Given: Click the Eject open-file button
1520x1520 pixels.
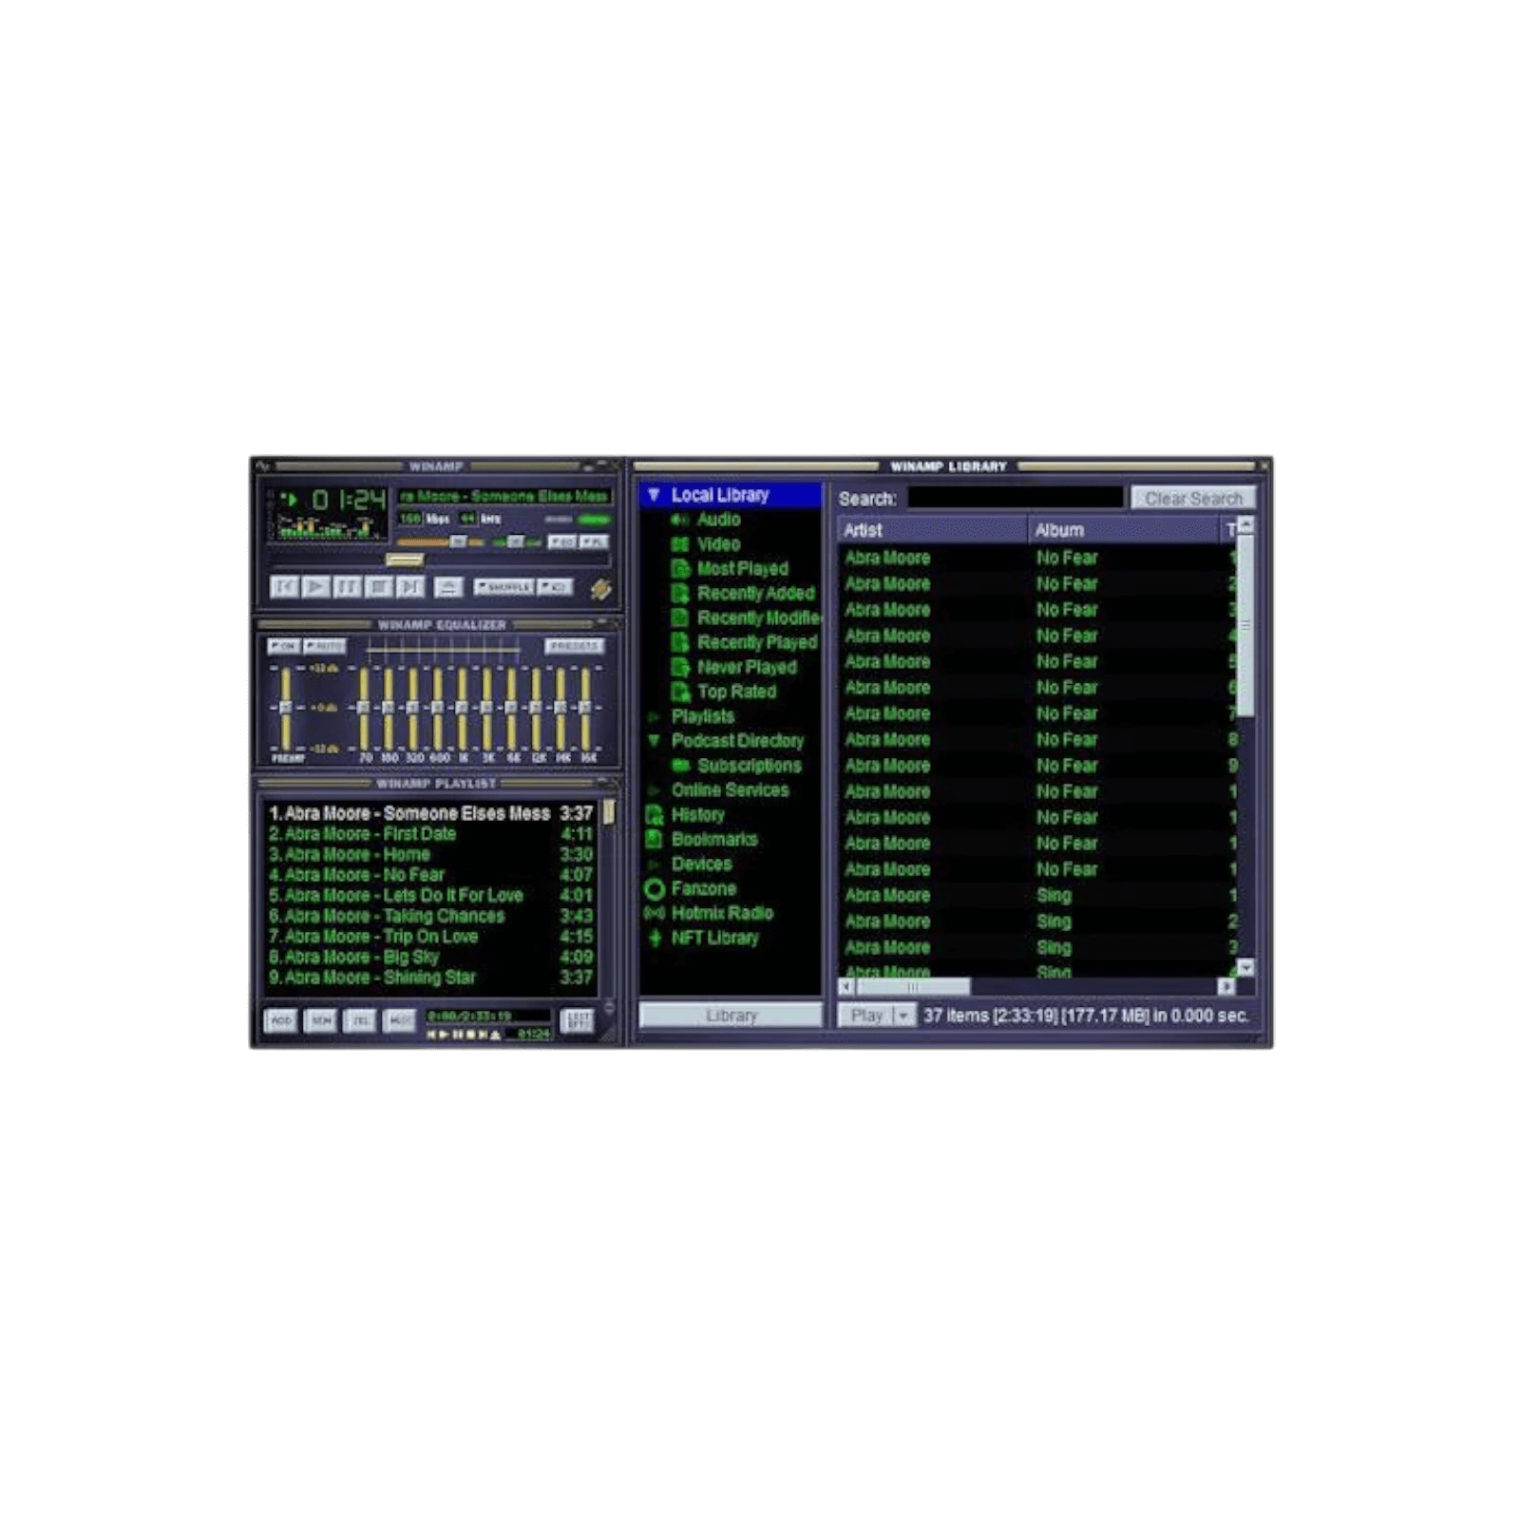Looking at the screenshot, I should click(448, 587).
